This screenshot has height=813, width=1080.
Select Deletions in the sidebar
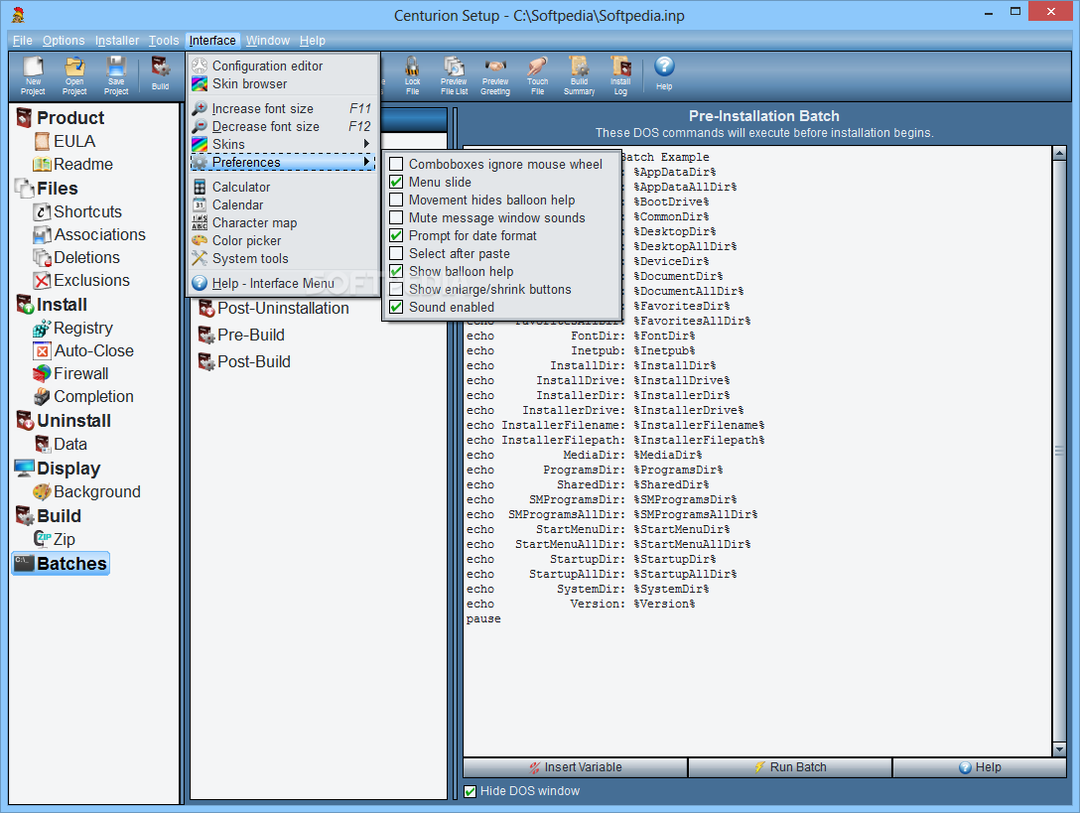tap(76, 257)
